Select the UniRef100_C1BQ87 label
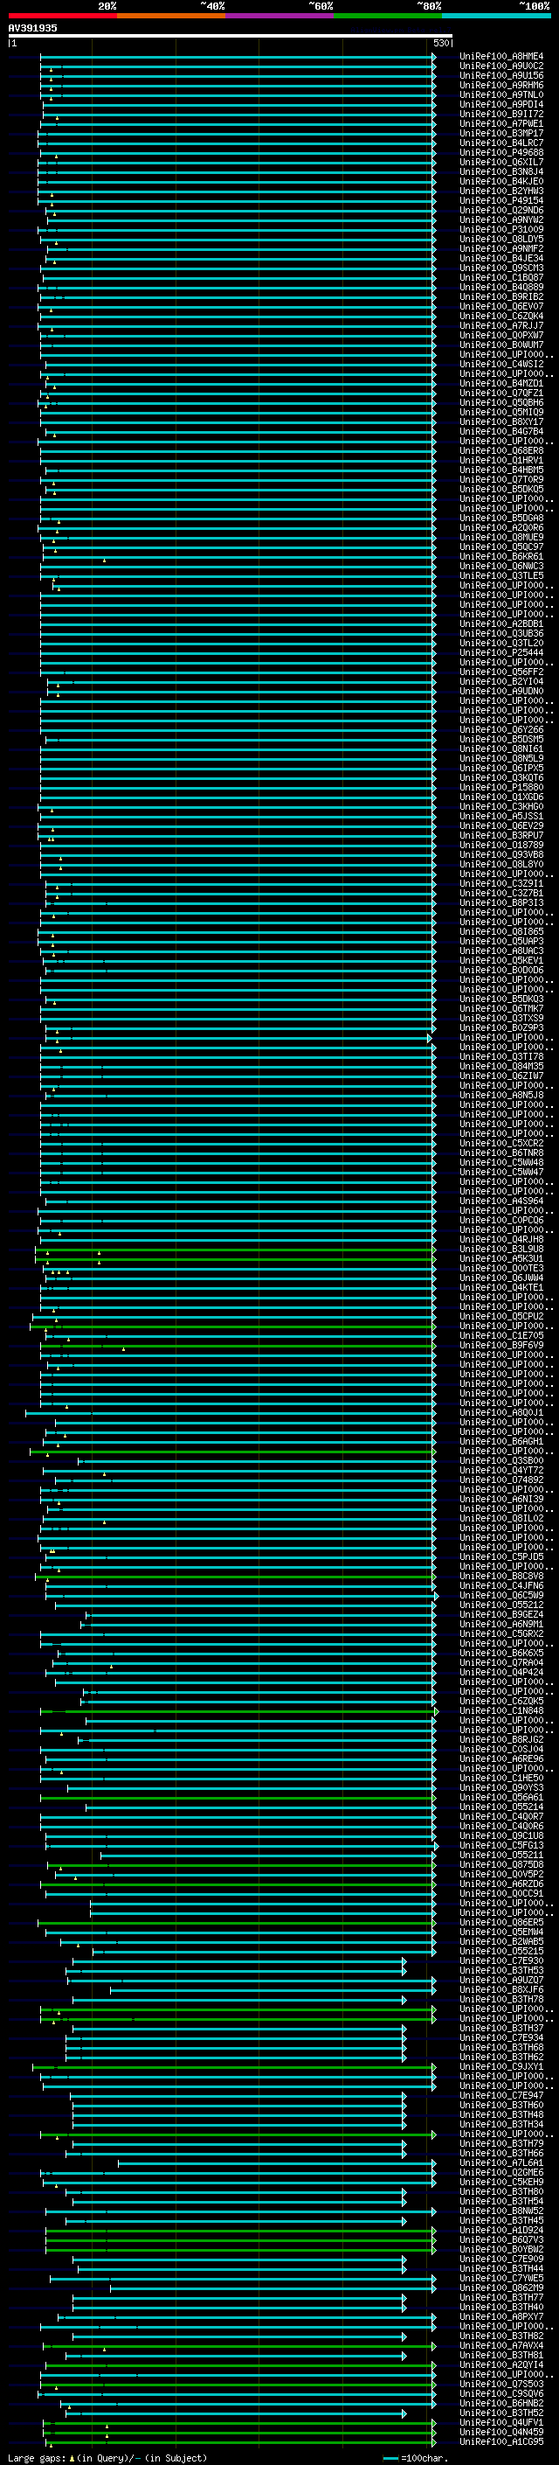 point(501,277)
